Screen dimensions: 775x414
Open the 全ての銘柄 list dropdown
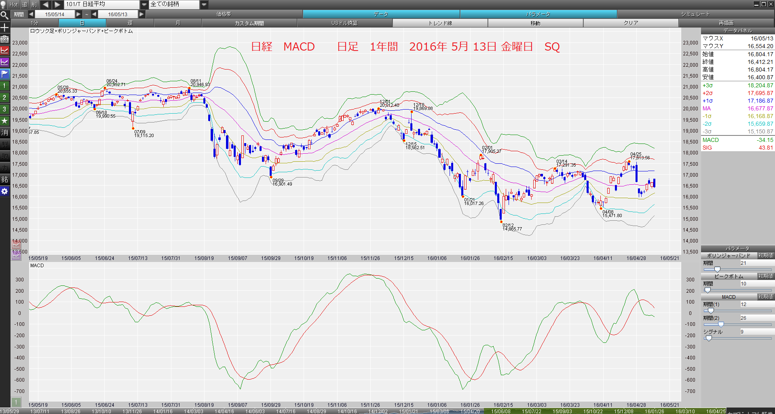pyautogui.click(x=204, y=4)
